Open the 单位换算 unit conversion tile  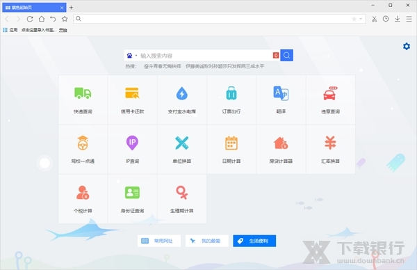[182, 150]
